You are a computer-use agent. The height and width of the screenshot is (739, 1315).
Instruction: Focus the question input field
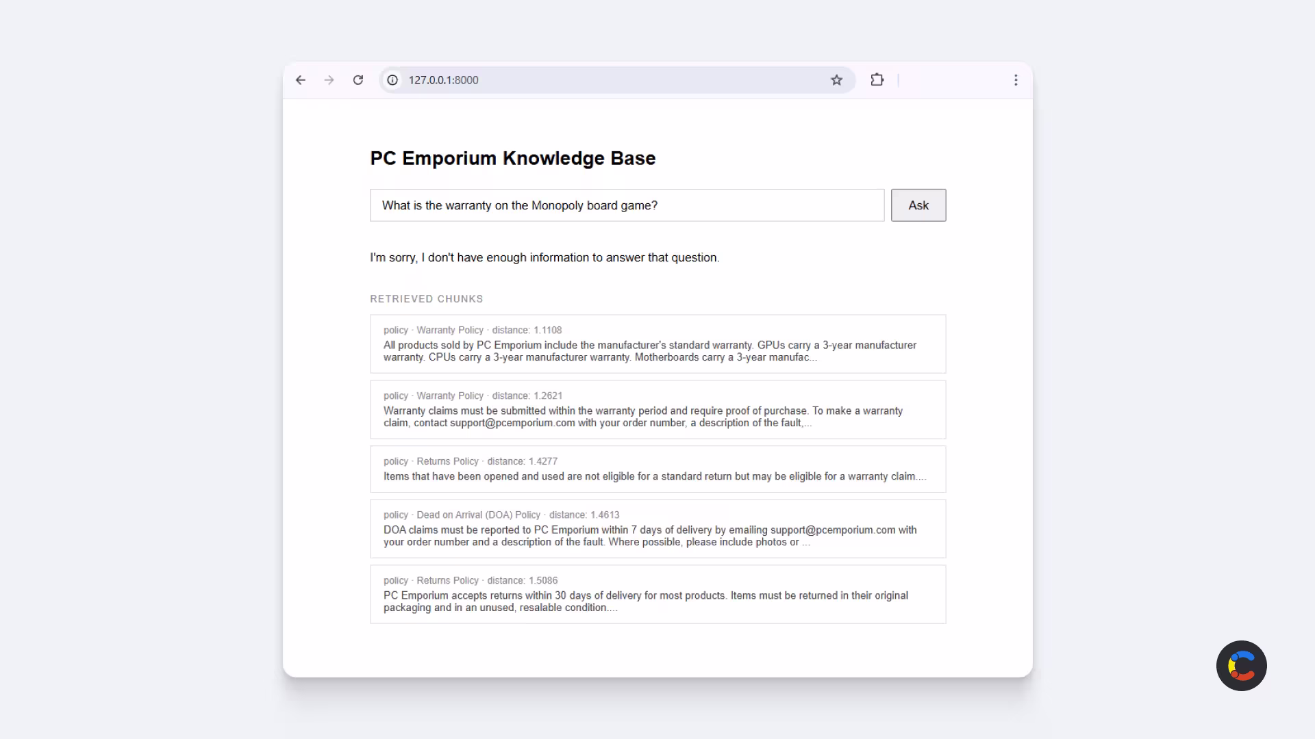click(x=627, y=205)
